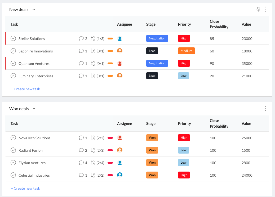Change NovaTech Solutions Won stage
Screen dimensions: 275x197
tap(152, 138)
